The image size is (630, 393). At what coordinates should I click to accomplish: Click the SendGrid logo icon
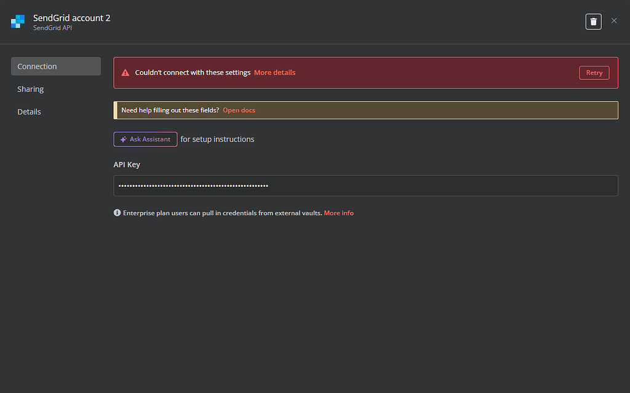(x=18, y=22)
